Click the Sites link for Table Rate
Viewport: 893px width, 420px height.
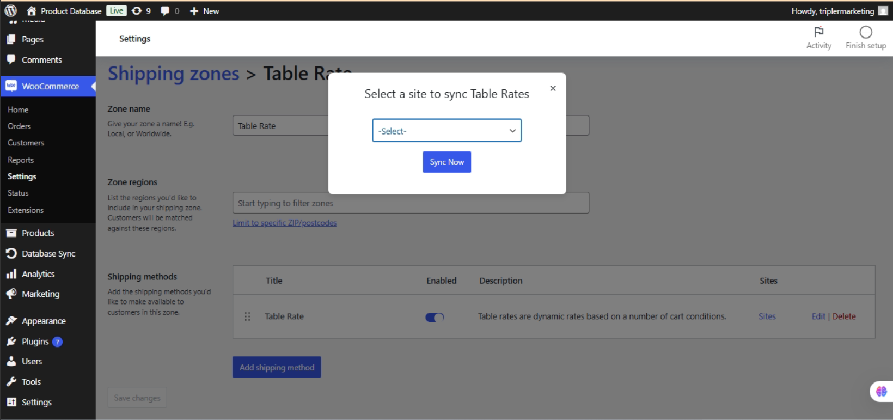(x=767, y=316)
